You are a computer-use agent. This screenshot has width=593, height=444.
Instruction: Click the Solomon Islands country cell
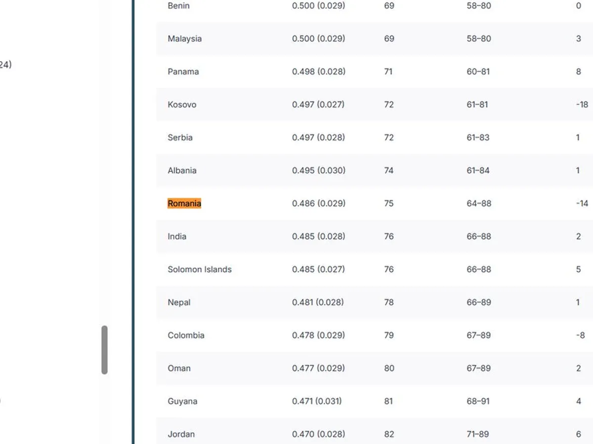point(200,269)
